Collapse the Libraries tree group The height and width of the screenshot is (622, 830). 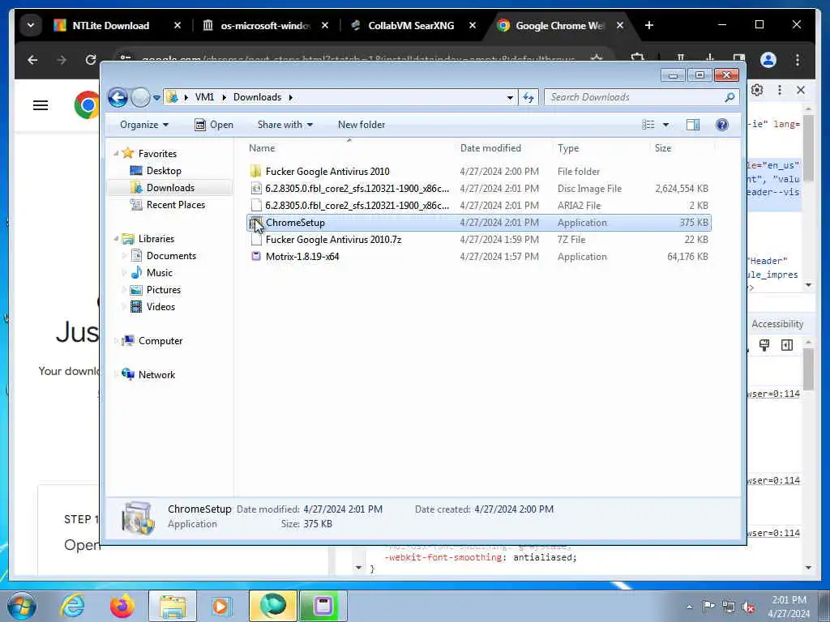tap(117, 239)
